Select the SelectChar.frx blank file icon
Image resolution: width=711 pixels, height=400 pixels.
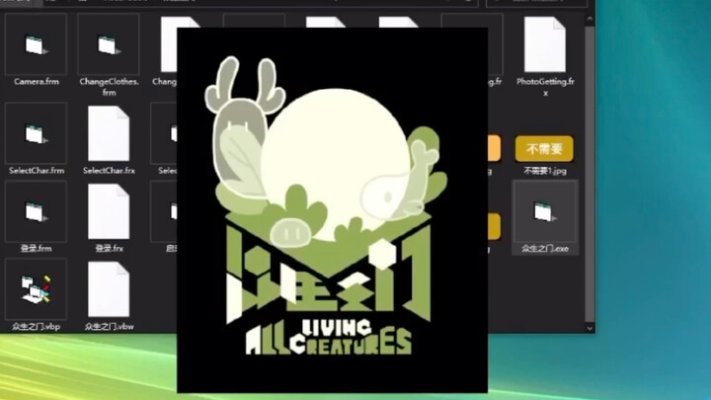point(109,133)
